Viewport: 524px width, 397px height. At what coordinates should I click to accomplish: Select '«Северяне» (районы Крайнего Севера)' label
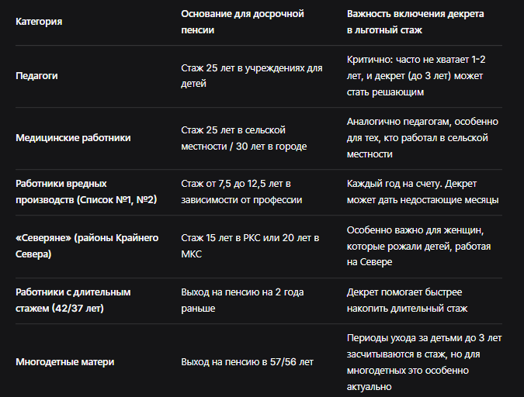pos(87,246)
